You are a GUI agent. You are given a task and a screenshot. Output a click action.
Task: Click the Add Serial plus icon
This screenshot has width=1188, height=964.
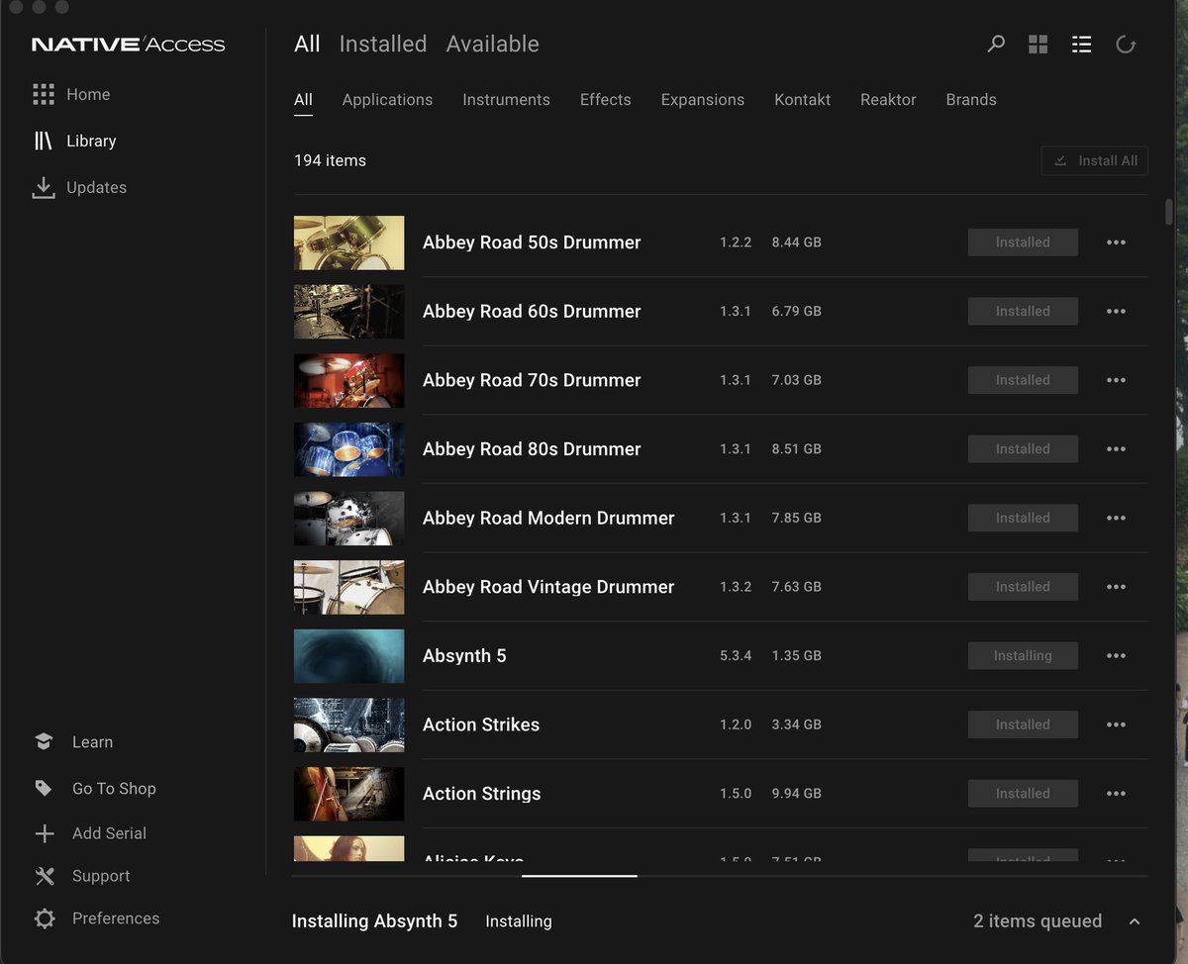(x=45, y=833)
